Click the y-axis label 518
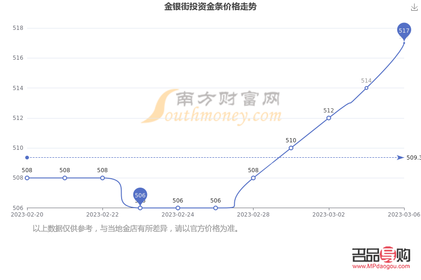This screenshot has width=421, height=280. (18, 28)
